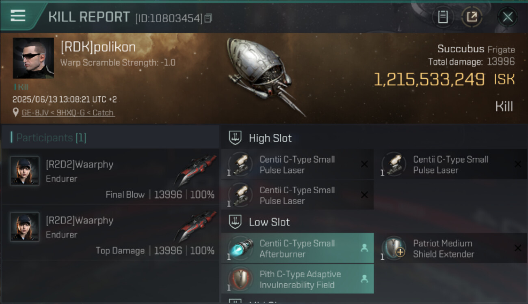528x304 pixels.
Task: Open the kill report notes document icon
Action: pos(443,17)
